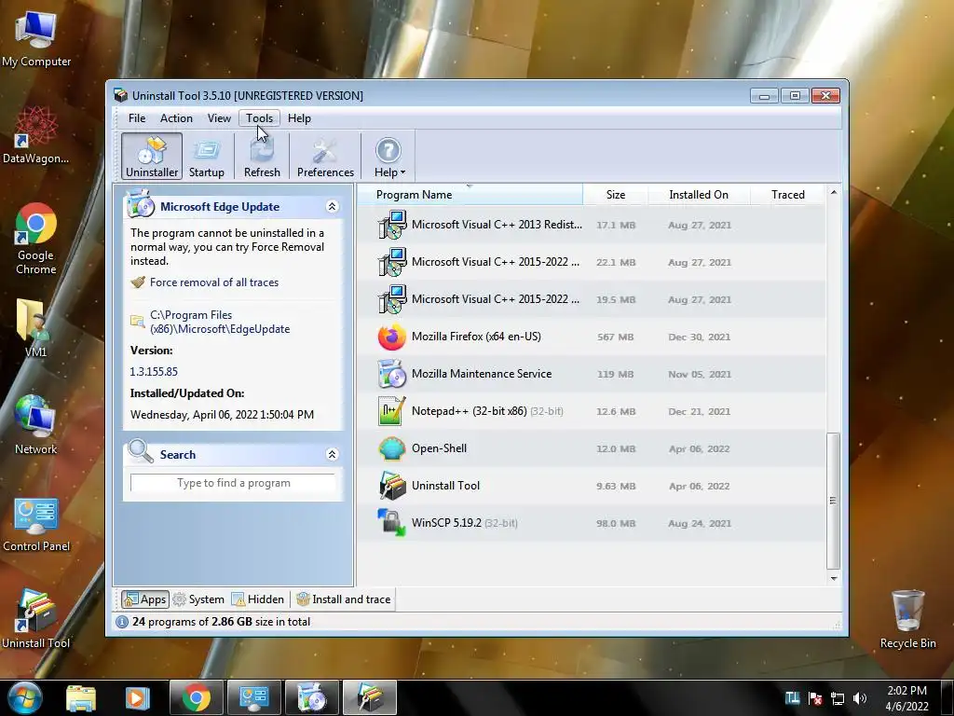Click the volume icon in system tray
Image resolution: width=954 pixels, height=716 pixels.
tap(859, 698)
